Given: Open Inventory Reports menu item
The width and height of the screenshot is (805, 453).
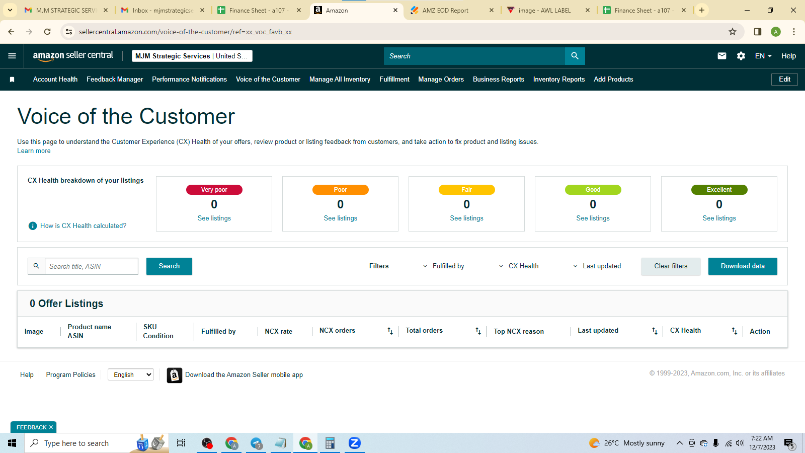Looking at the screenshot, I should (559, 80).
